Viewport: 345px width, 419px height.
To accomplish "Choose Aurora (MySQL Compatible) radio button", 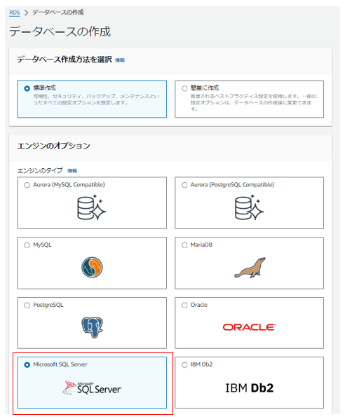I will pyautogui.click(x=27, y=185).
